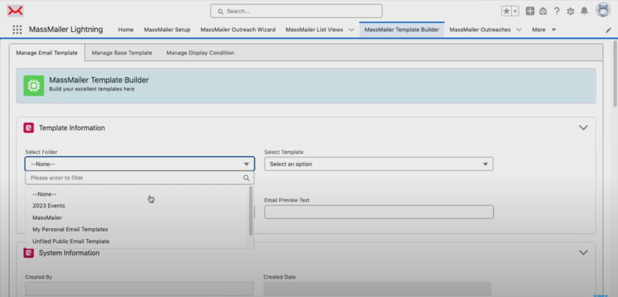
Task: Click the page vertical scrollbar
Action: tap(615, 74)
